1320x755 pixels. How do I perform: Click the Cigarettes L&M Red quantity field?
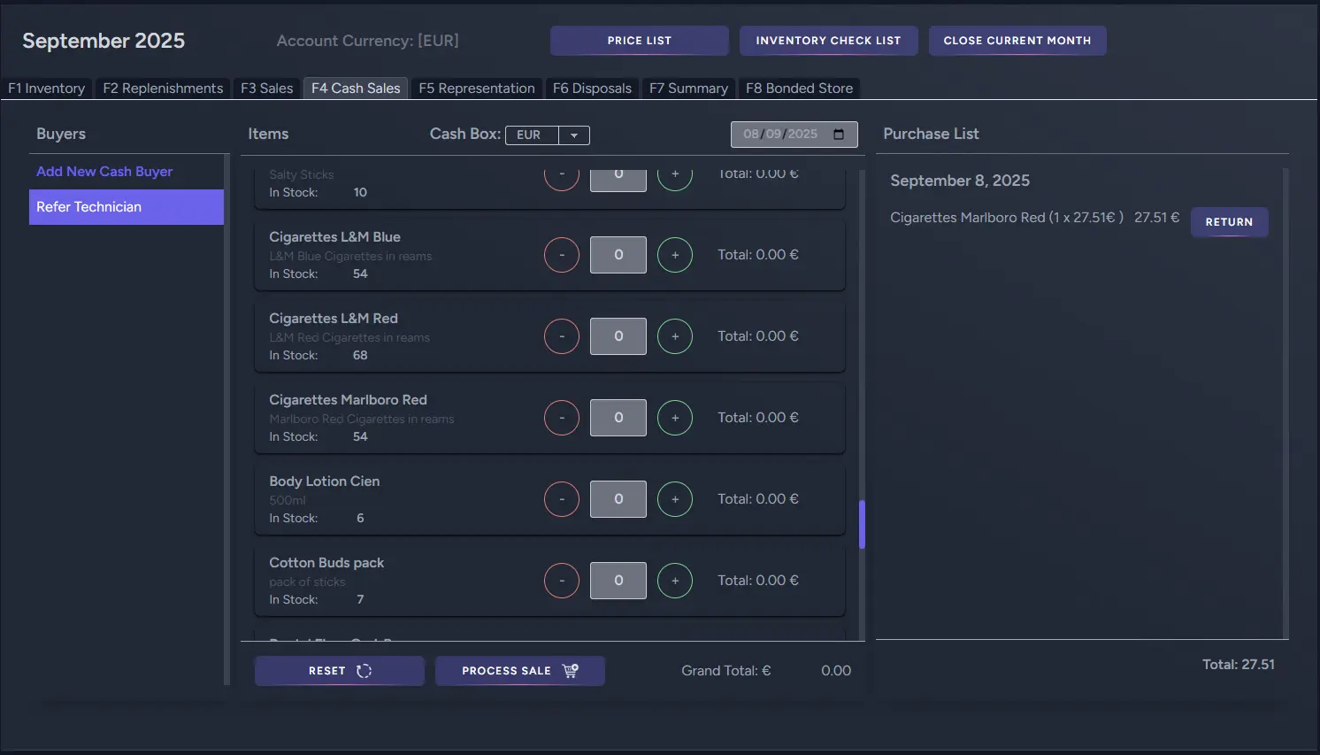618,336
